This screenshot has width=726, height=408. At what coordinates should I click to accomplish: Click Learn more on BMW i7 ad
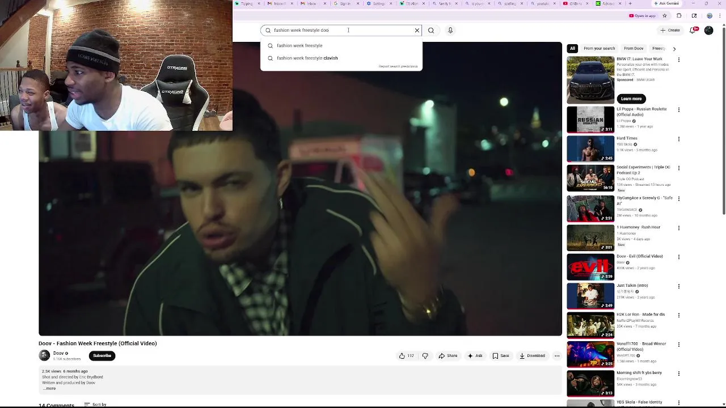tap(631, 99)
